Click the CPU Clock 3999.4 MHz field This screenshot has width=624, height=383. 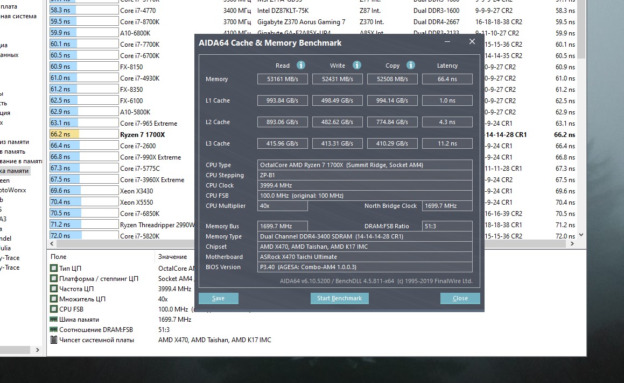(365, 185)
